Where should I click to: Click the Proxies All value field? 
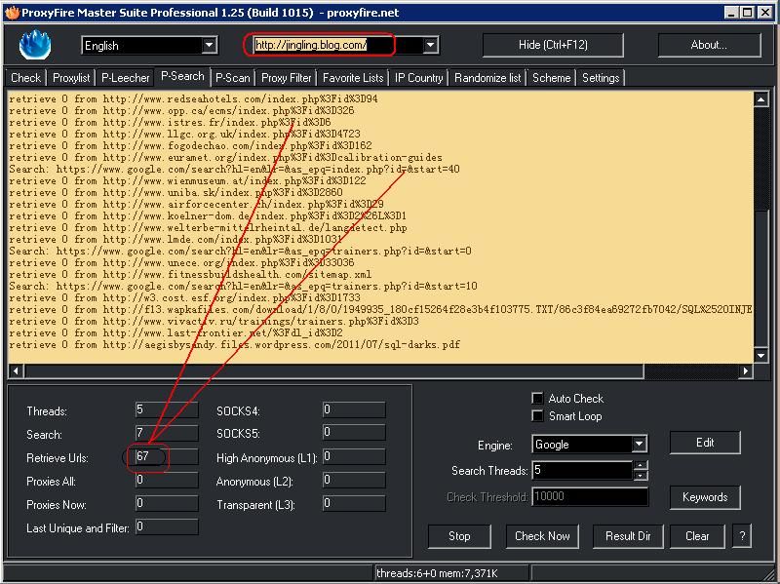(167, 480)
